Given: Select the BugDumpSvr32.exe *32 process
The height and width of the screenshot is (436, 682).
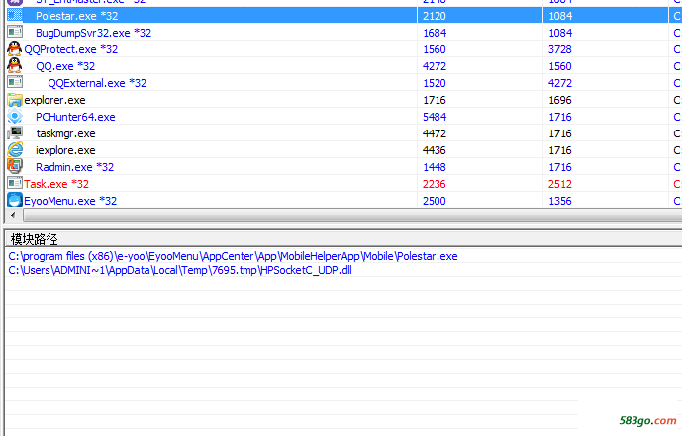Looking at the screenshot, I should pos(93,33).
